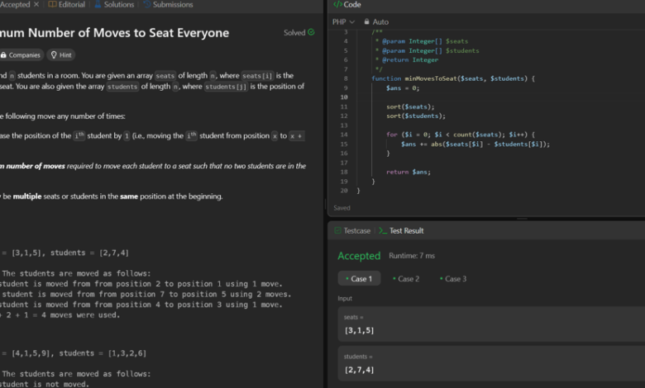The image size is (645, 388).
Task: Select Case 3
Action: pyautogui.click(x=453, y=279)
